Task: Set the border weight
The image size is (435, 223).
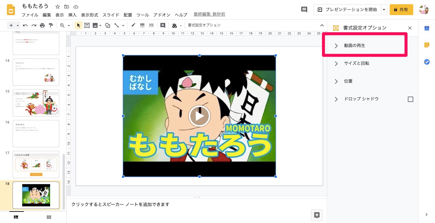Action: [142, 25]
